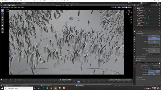Open the Edit menu
The width and height of the screenshot is (161, 90).
(7, 3)
